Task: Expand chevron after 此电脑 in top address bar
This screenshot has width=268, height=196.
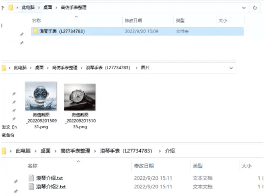Action: (39, 8)
